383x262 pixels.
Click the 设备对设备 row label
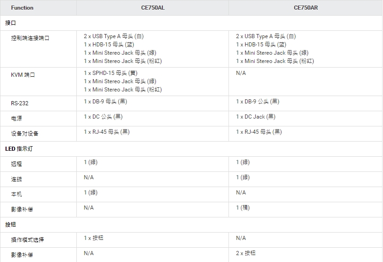[25, 134]
